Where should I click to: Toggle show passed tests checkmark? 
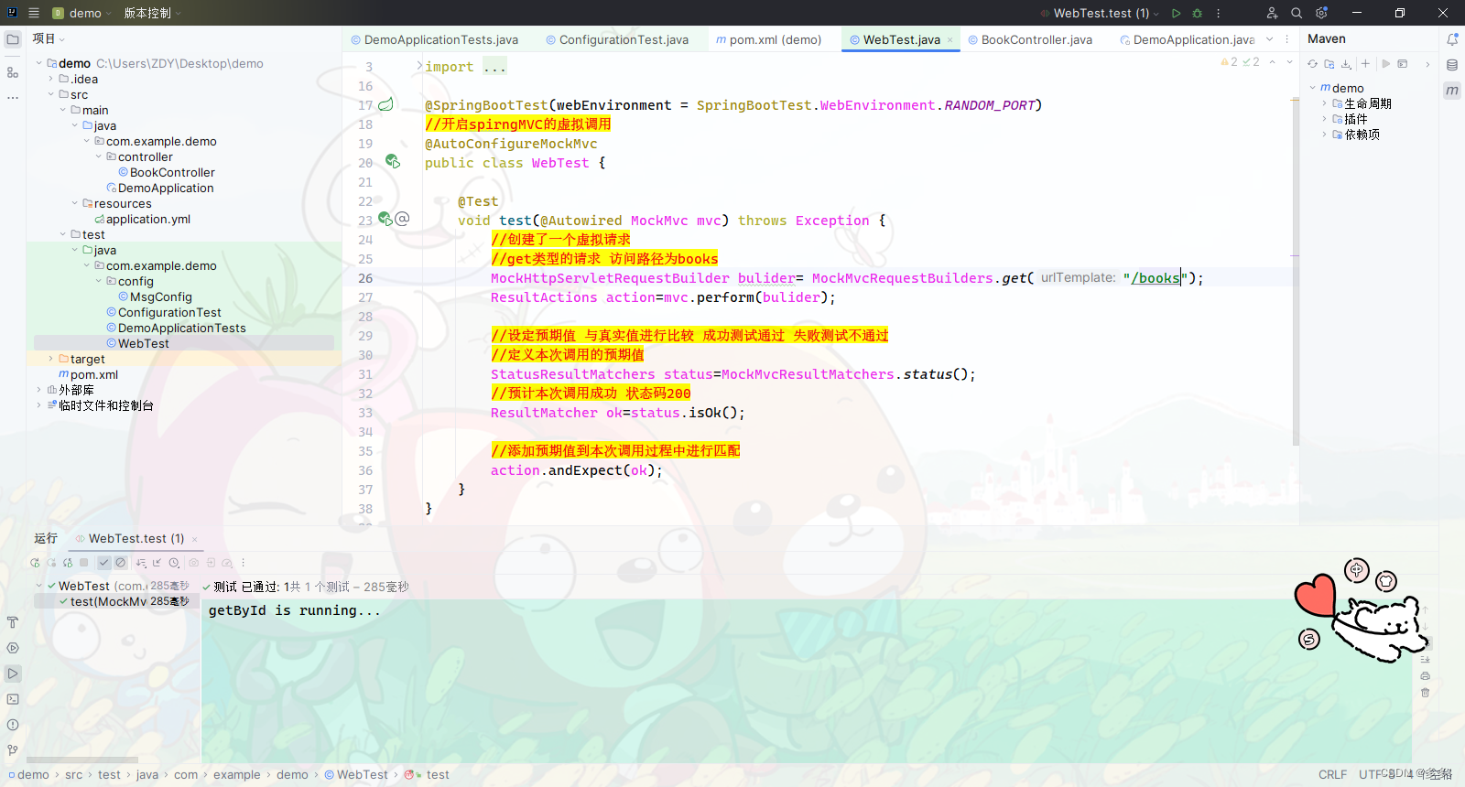click(104, 563)
